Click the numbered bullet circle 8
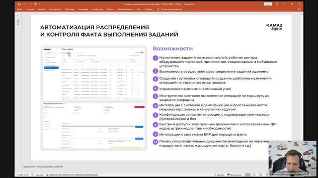The image size is (318, 178). click(x=156, y=125)
